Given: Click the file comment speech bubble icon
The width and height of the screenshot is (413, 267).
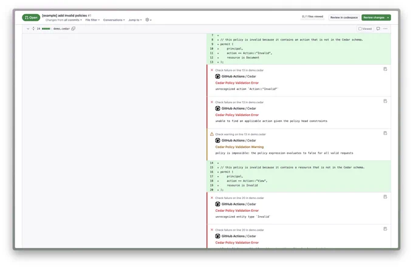Looking at the screenshot, I should [x=378, y=29].
